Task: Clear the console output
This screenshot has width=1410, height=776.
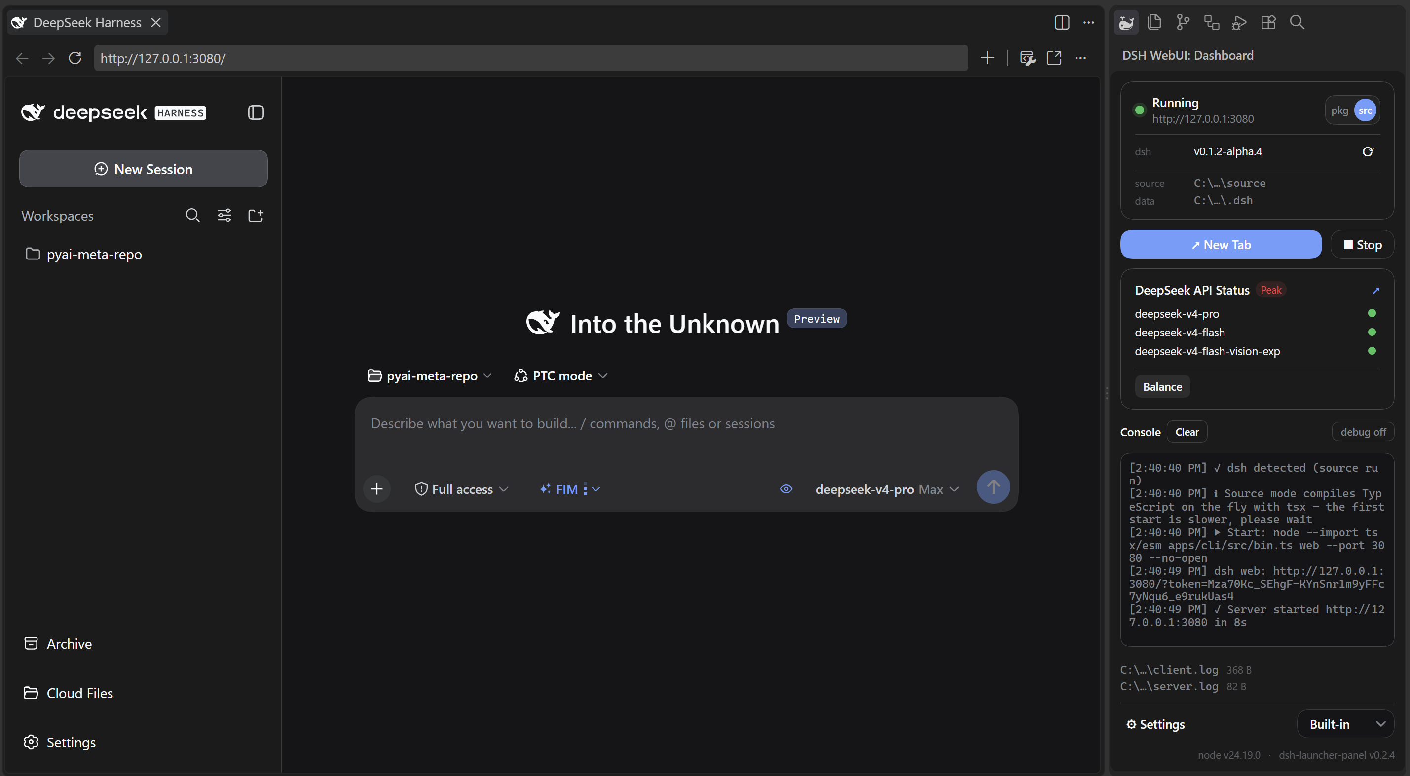Action: point(1187,432)
